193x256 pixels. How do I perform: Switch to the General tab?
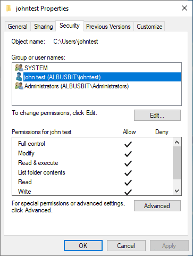coord(18,27)
